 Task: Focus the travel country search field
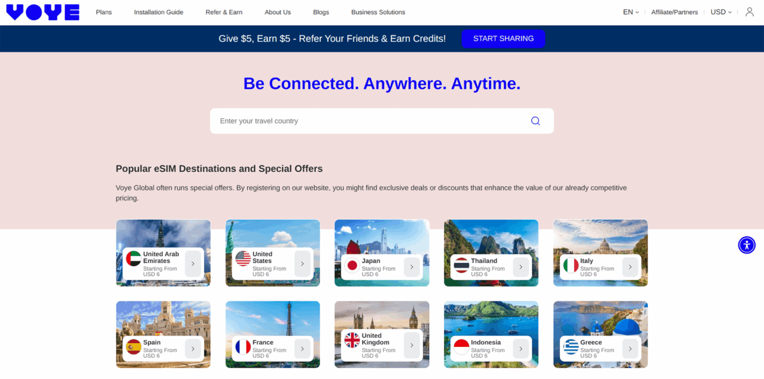pyautogui.click(x=382, y=121)
